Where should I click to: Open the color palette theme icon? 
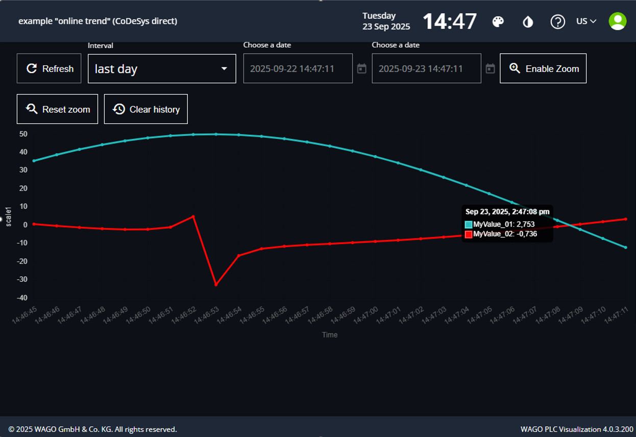click(498, 21)
